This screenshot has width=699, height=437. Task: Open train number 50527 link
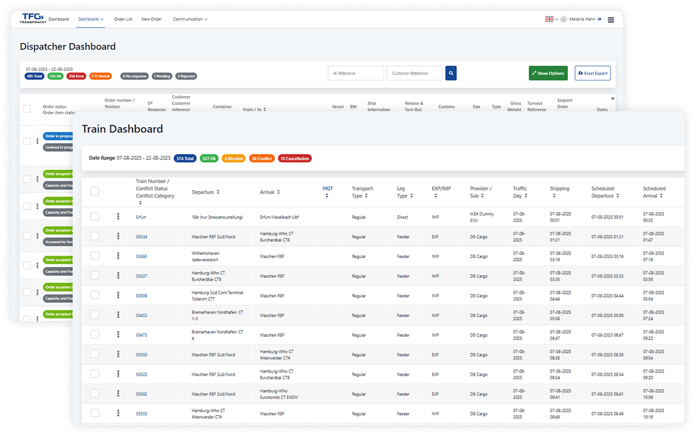click(x=141, y=275)
